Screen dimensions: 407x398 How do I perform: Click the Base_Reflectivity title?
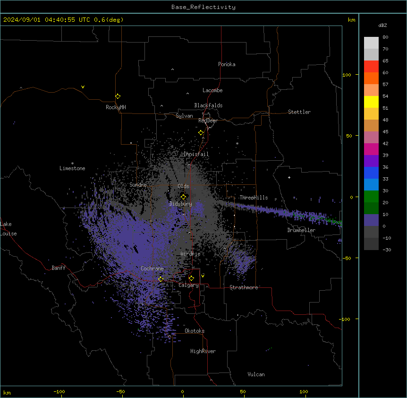203,7
